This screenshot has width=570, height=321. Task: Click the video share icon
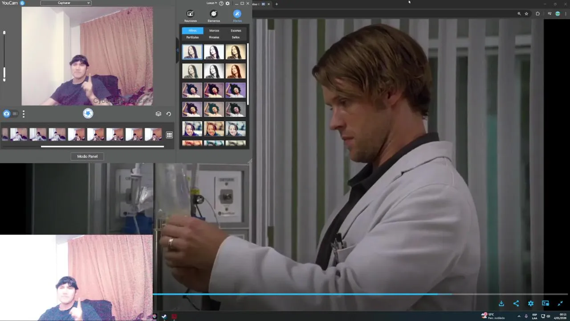pyautogui.click(x=516, y=304)
